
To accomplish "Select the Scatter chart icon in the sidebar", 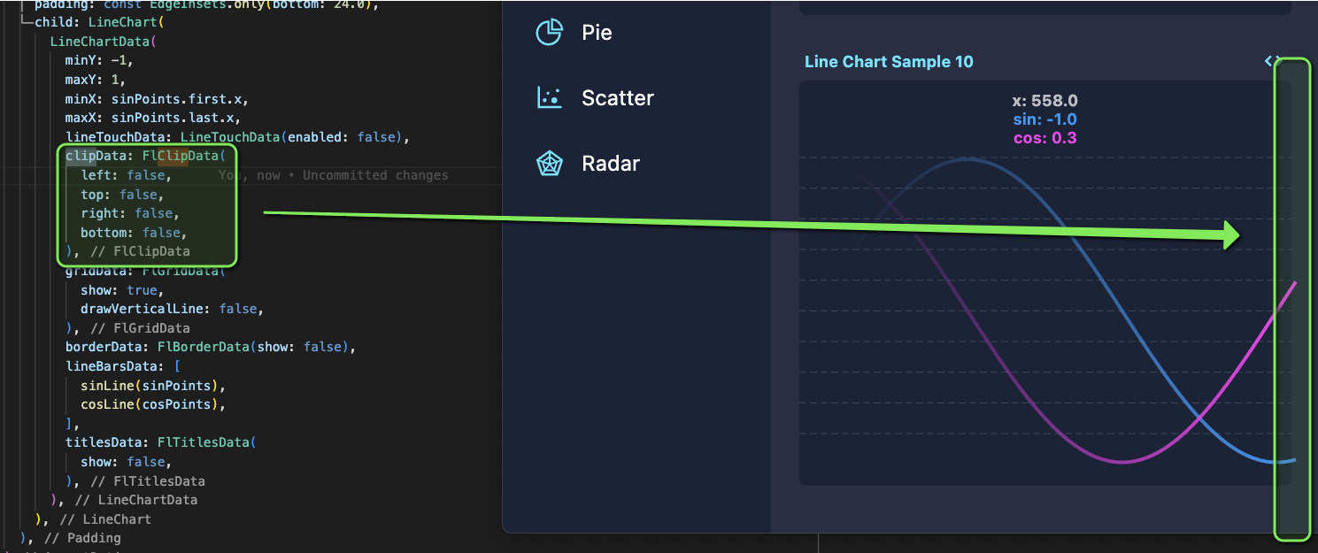I will pos(549,97).
